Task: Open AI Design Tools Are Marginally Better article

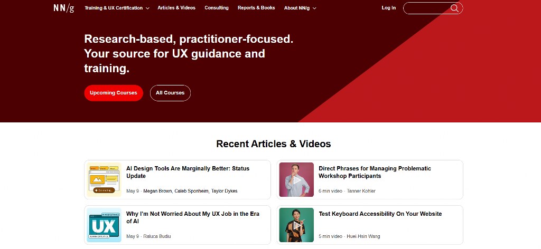Action: [188, 172]
